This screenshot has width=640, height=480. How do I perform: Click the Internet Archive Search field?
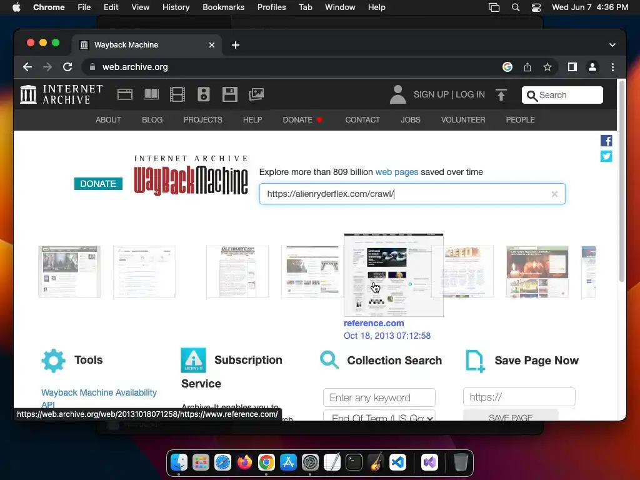(562, 95)
